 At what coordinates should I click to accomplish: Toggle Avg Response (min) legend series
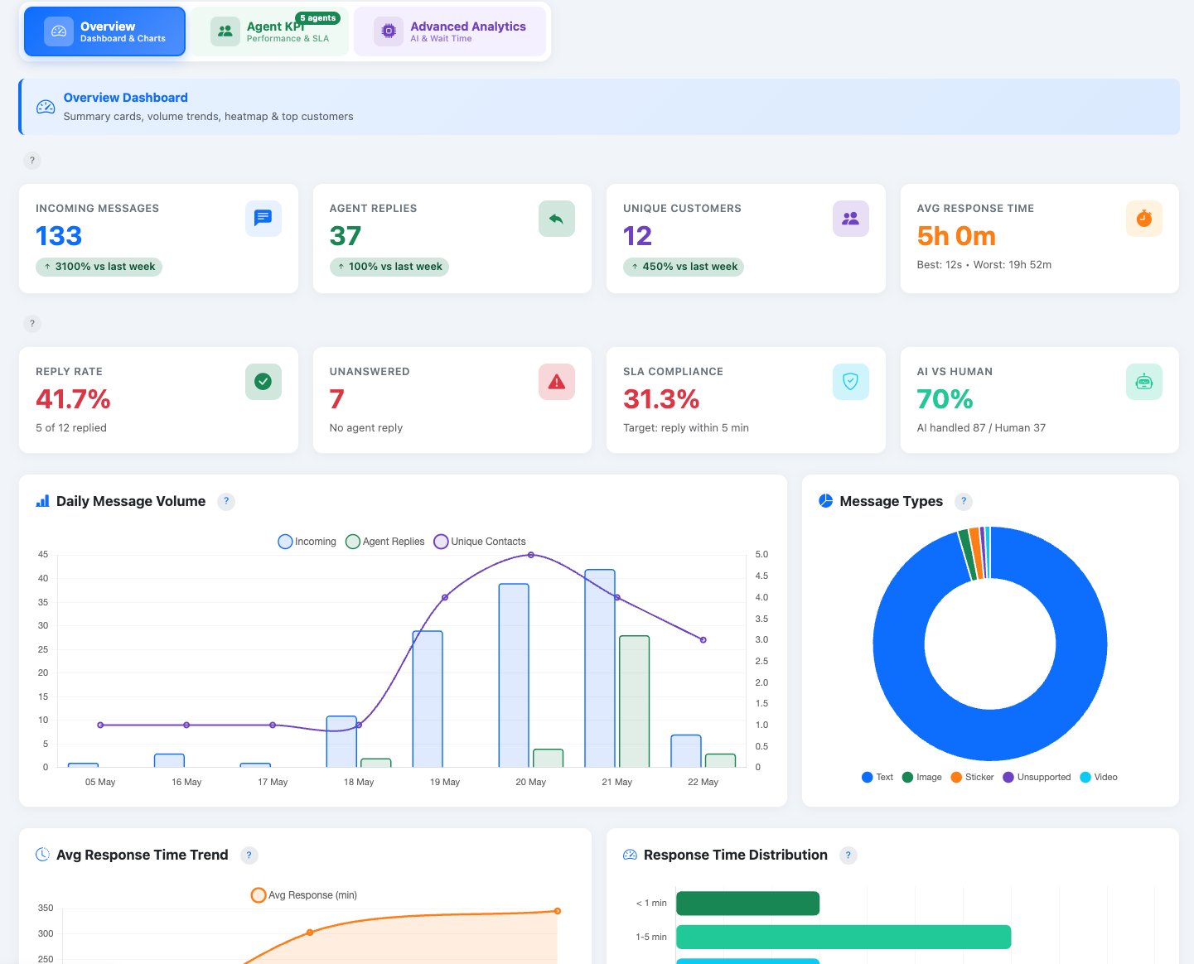[x=304, y=895]
